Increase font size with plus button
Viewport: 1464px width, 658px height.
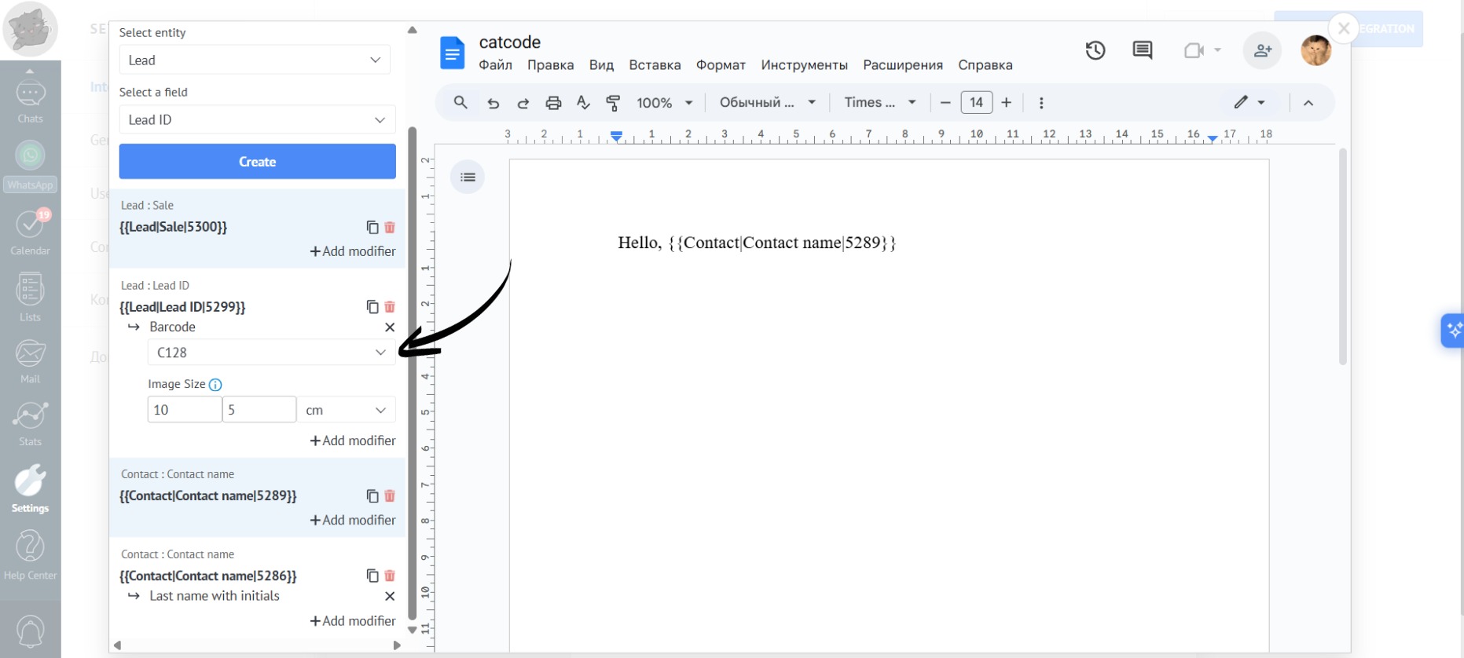click(x=1006, y=103)
